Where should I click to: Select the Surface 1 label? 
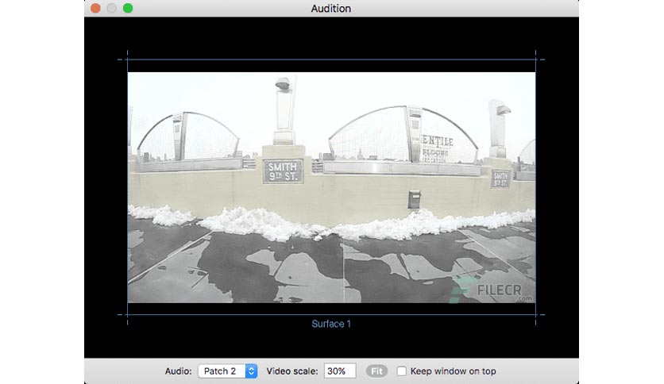point(331,324)
